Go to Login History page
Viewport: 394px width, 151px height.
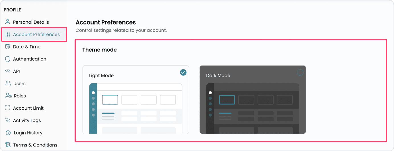(28, 133)
